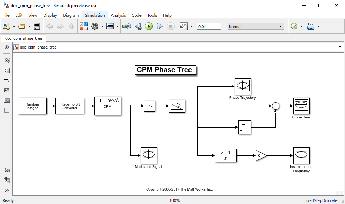Save the model with the floppy icon

(x=37, y=26)
